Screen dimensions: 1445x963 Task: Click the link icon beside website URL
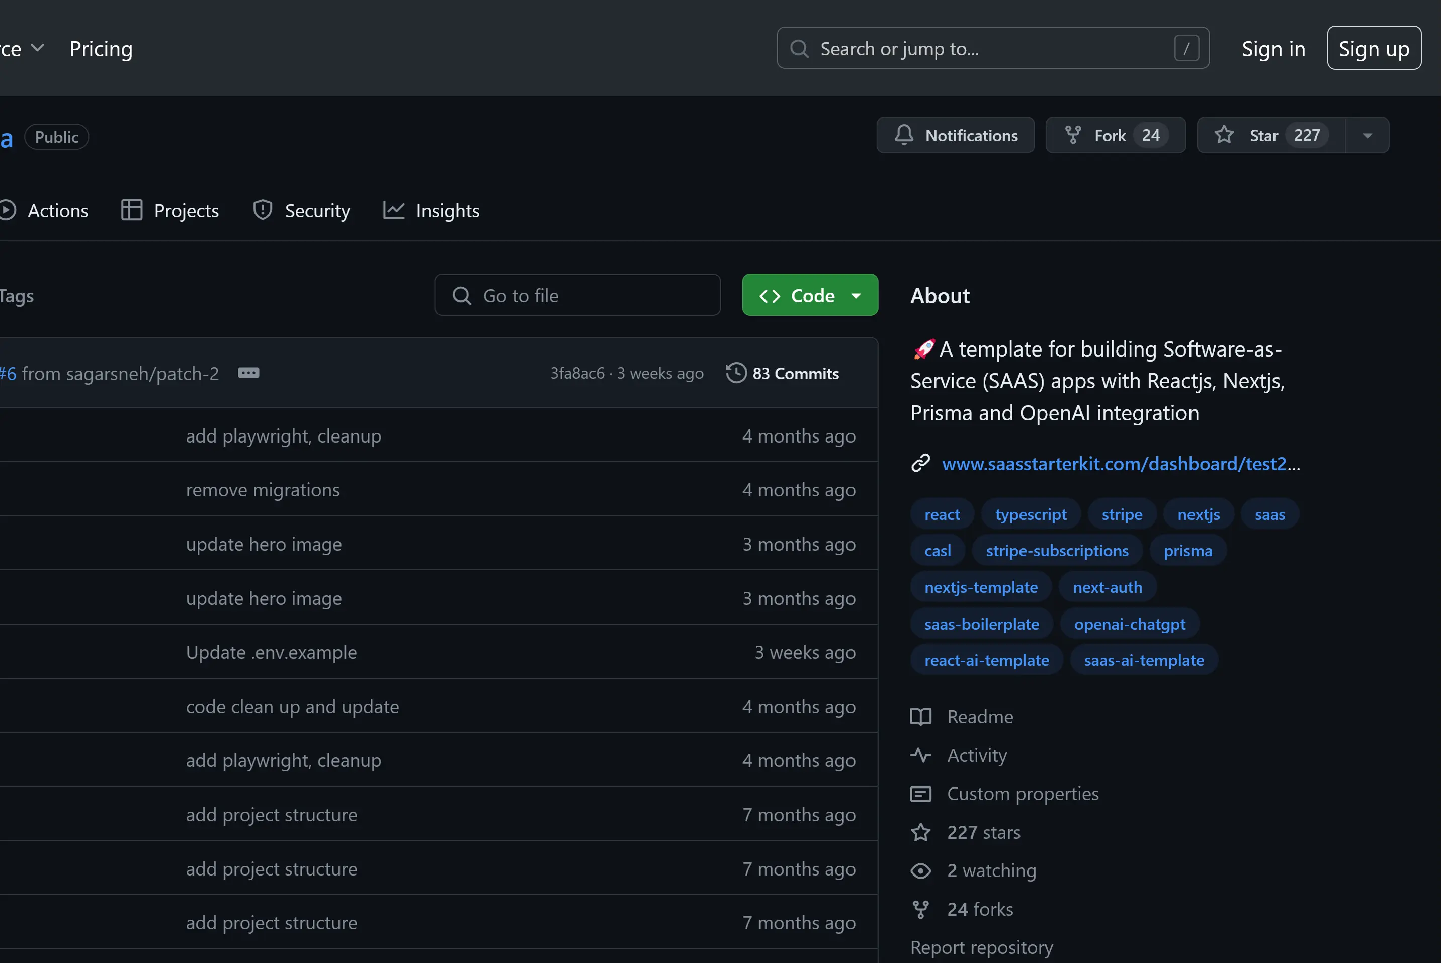tap(920, 464)
